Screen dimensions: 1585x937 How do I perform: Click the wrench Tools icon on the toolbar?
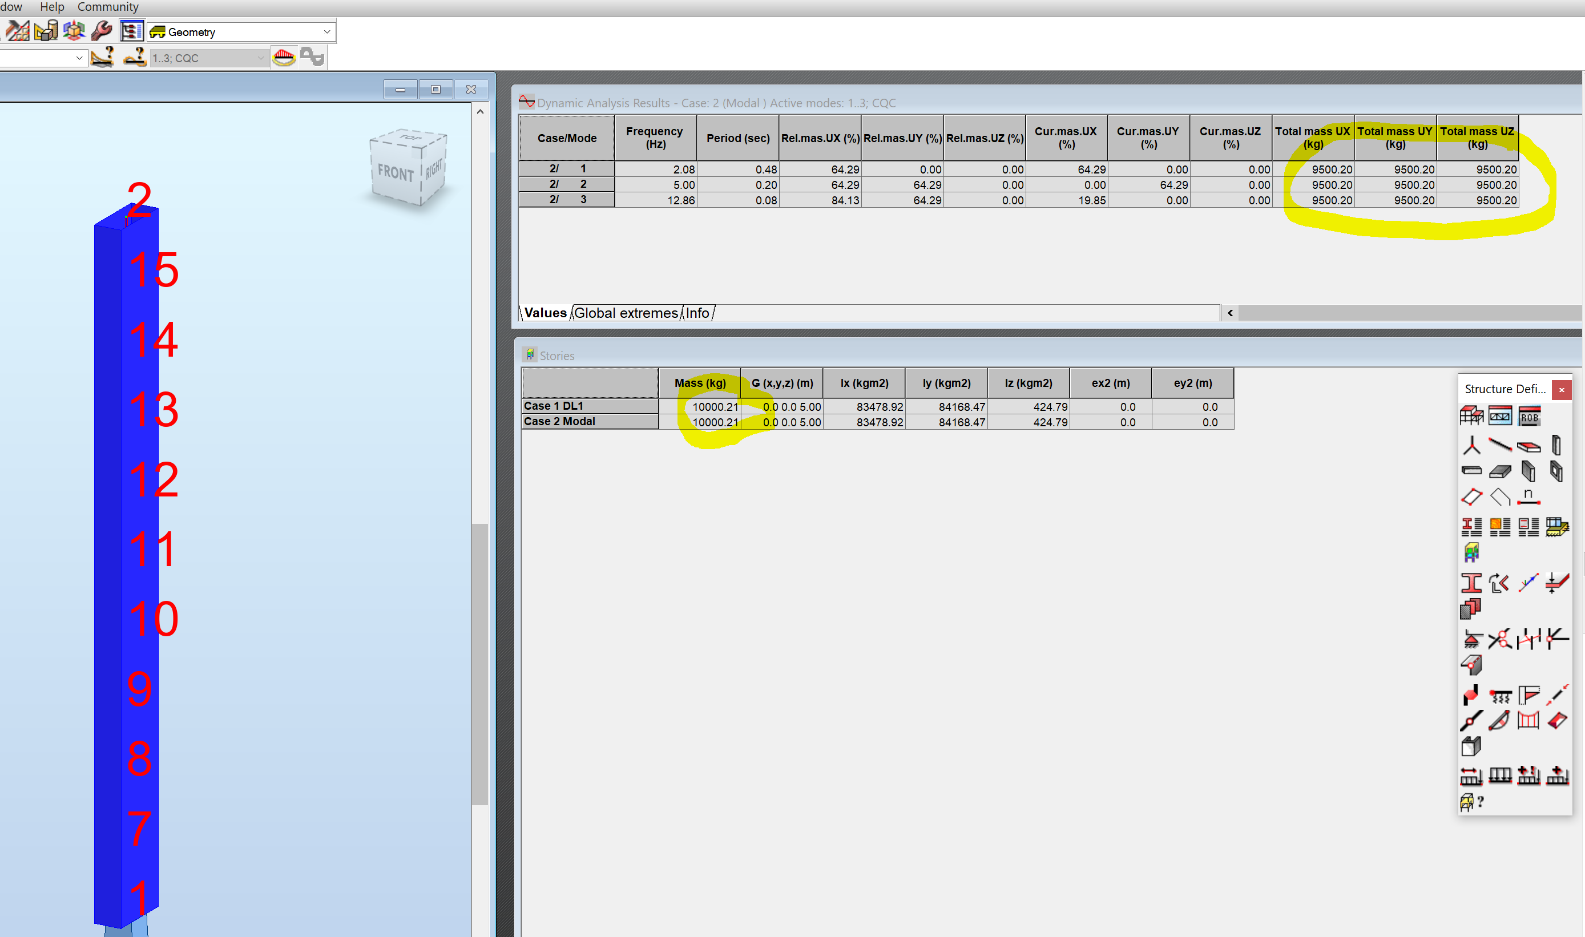click(x=102, y=30)
